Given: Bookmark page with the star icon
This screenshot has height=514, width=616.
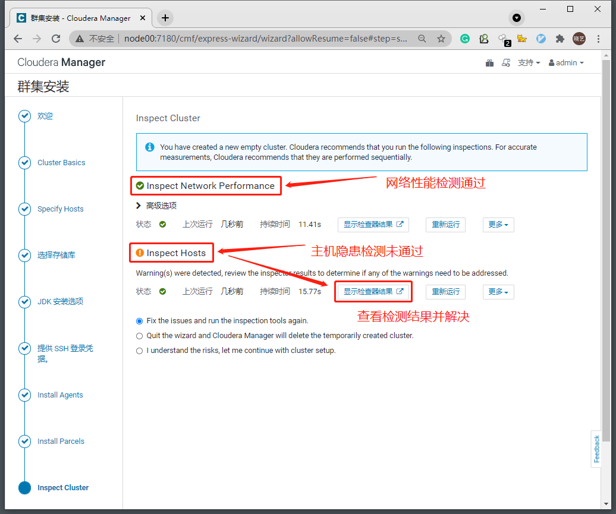Looking at the screenshot, I should [441, 39].
